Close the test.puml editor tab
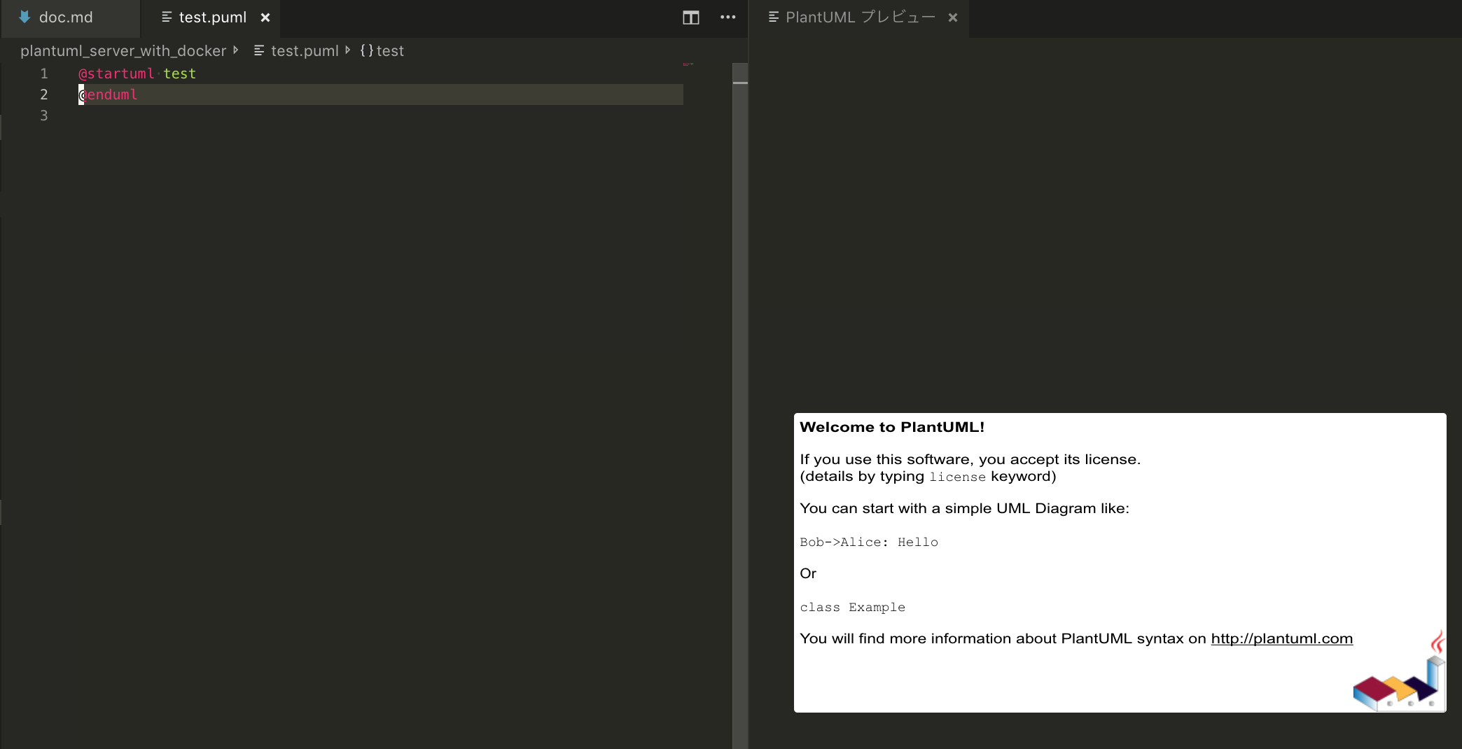The image size is (1462, 749). pos(265,17)
